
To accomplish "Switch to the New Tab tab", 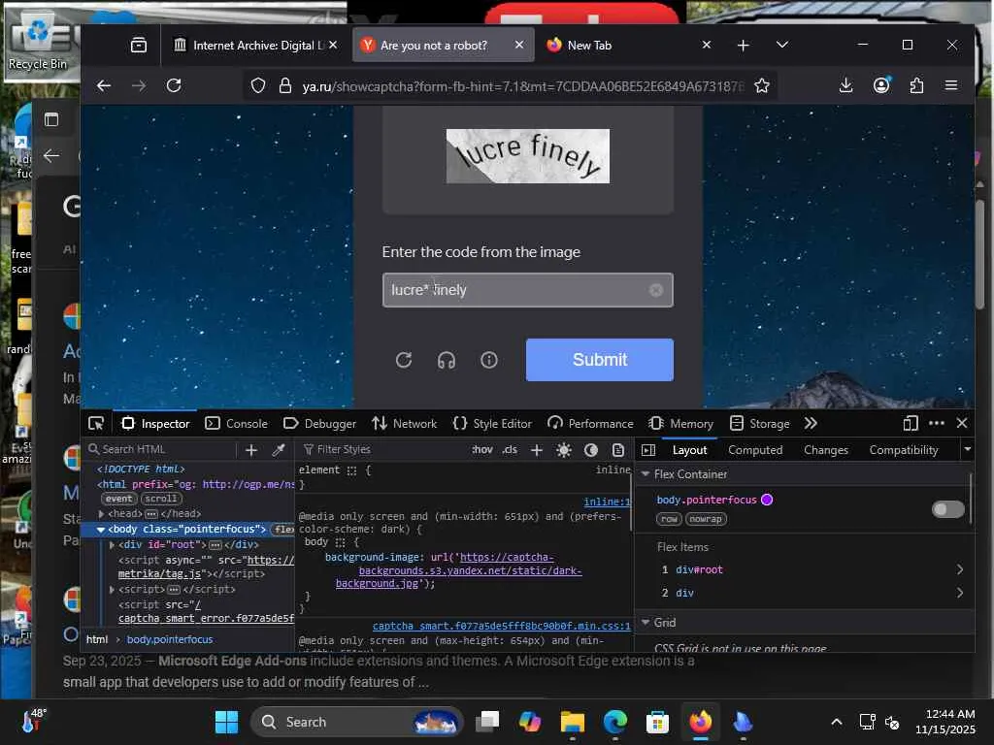I will (x=624, y=45).
